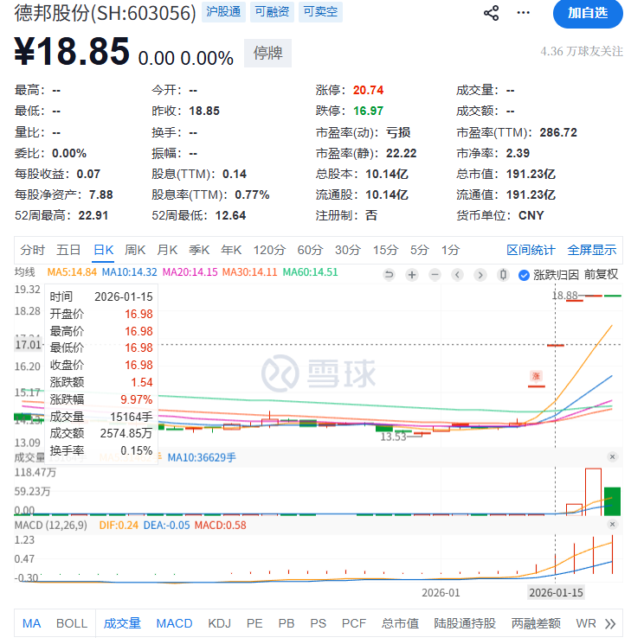Click the 4.36 万球友关注 followers text
This screenshot has width=631, height=644.
tap(582, 51)
